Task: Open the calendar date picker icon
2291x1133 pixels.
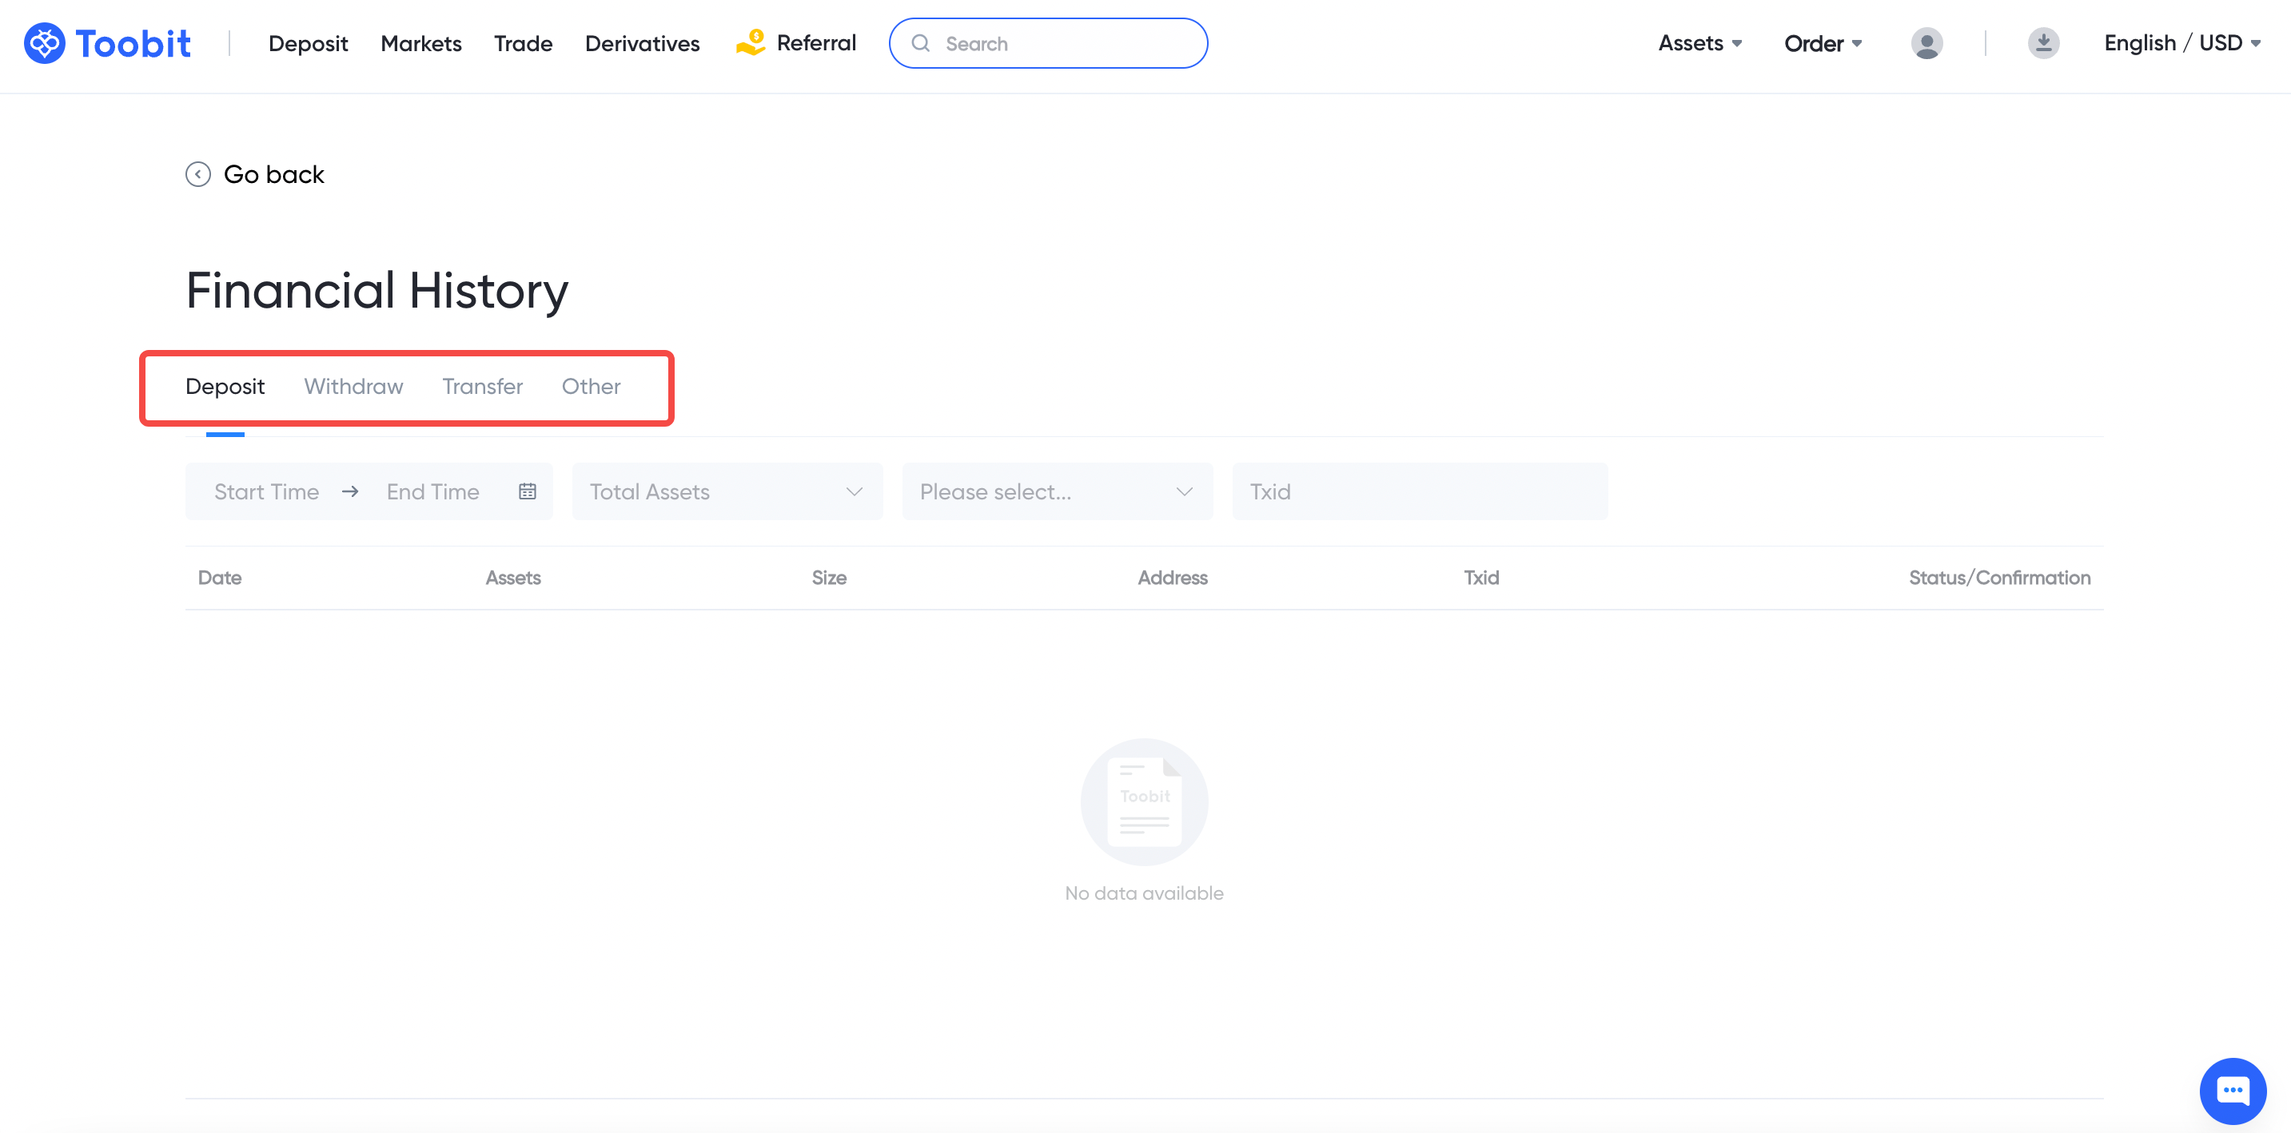Action: tap(528, 491)
